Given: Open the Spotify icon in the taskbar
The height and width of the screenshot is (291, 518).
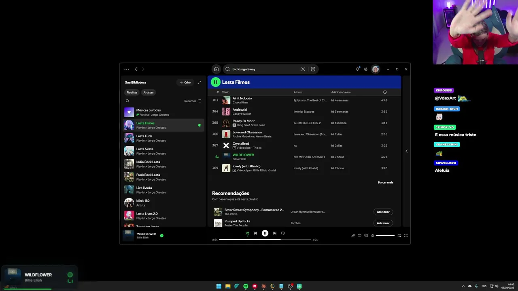Looking at the screenshot, I should point(246,286).
